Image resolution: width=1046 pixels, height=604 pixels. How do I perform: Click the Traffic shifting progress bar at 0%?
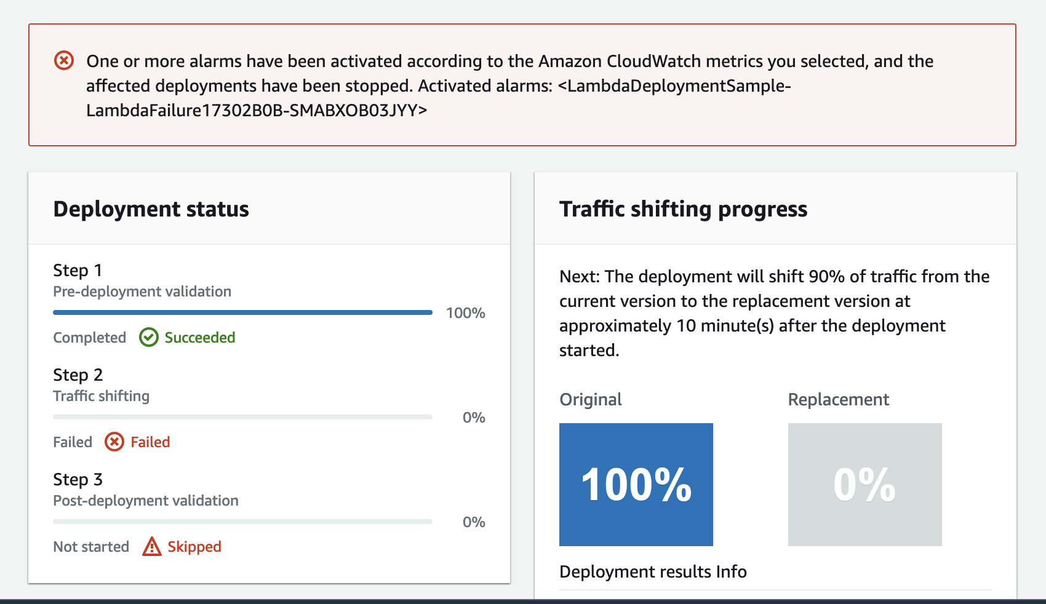point(242,416)
